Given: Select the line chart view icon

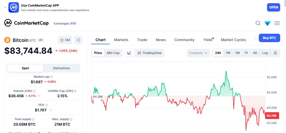Looking at the screenshot, I should (x=129, y=53).
